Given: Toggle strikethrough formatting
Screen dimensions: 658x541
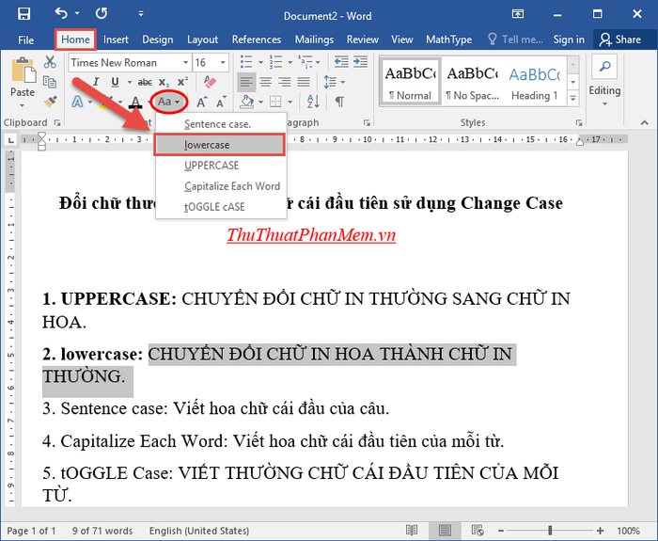Looking at the screenshot, I should click(x=145, y=83).
